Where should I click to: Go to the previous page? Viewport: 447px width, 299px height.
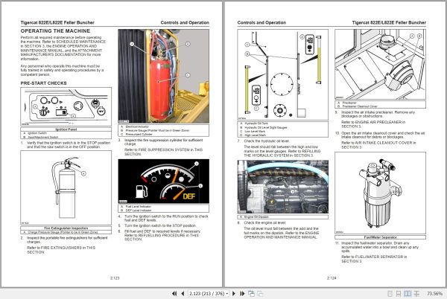[183, 293]
